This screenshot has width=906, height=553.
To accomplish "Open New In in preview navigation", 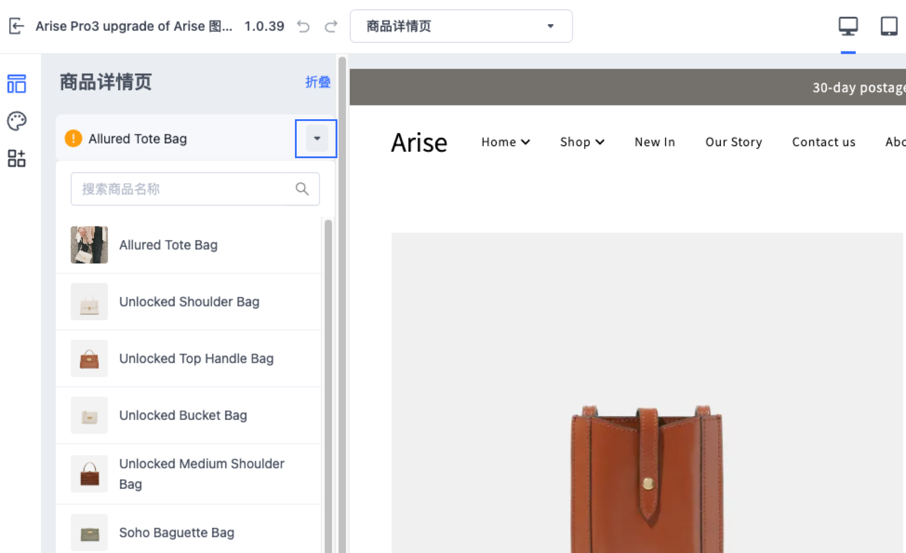I will coord(654,142).
